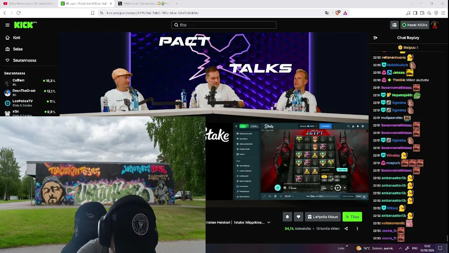Click the chat replay scrollbar
The width and height of the screenshot is (449, 253).
[447, 238]
